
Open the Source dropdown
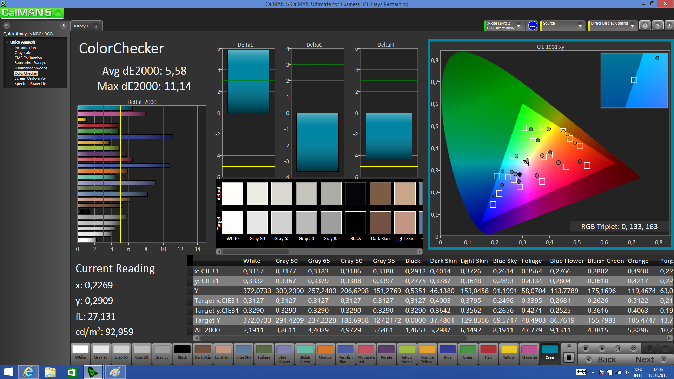click(580, 26)
